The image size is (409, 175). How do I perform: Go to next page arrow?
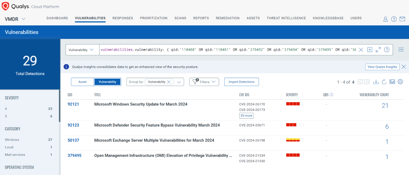[x=367, y=82]
